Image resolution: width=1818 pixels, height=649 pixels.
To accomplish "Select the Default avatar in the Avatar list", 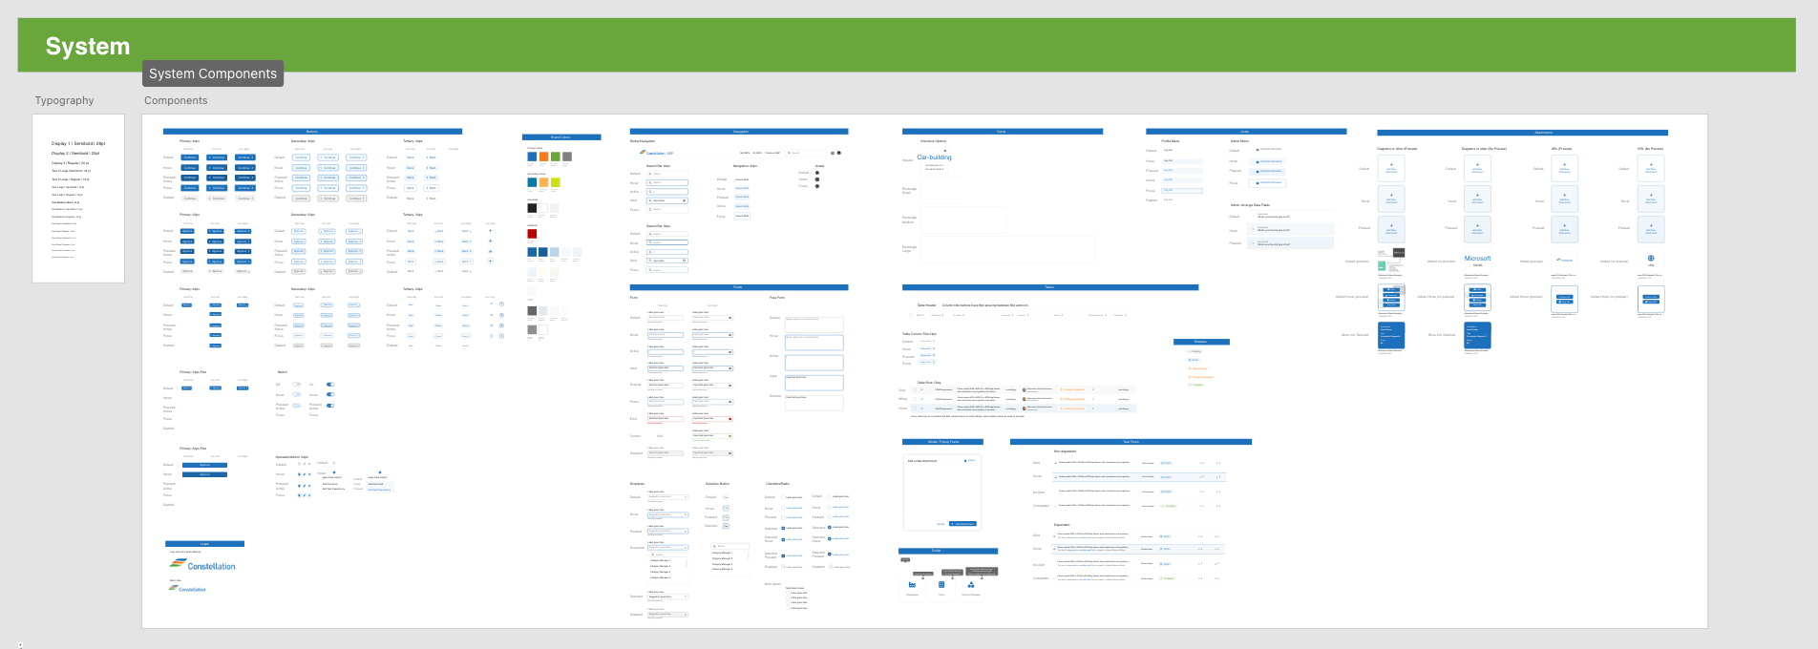I will [x=817, y=173].
